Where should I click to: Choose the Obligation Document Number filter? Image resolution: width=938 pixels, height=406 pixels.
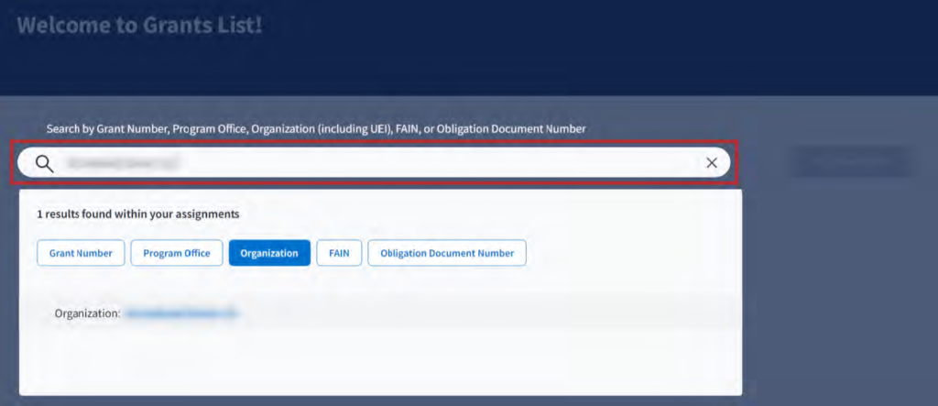447,253
